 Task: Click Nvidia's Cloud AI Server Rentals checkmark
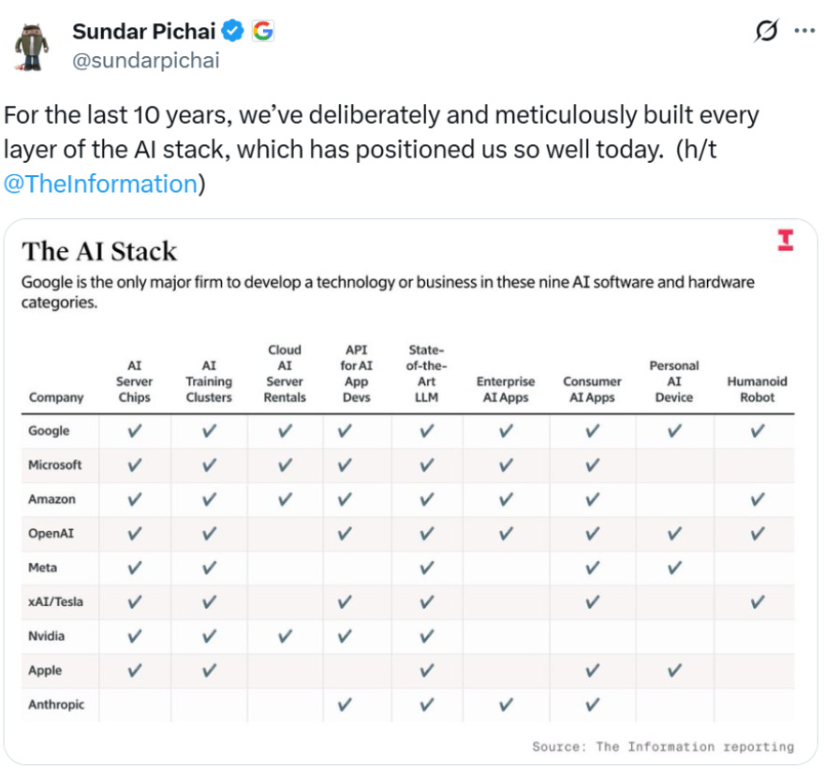(285, 636)
